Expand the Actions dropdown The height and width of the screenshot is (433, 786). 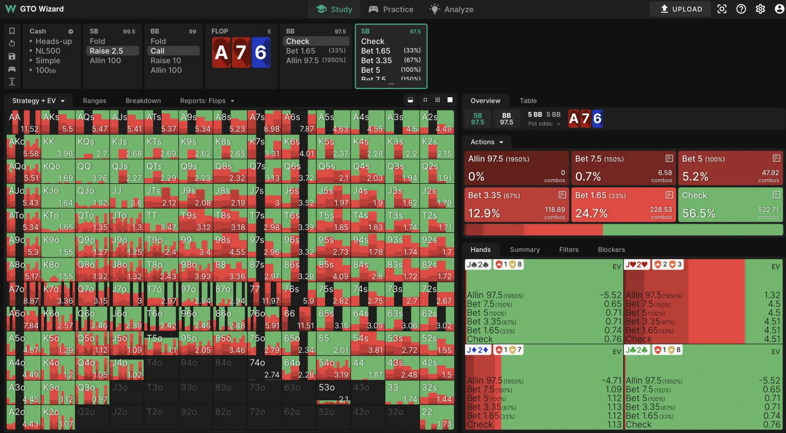487,142
